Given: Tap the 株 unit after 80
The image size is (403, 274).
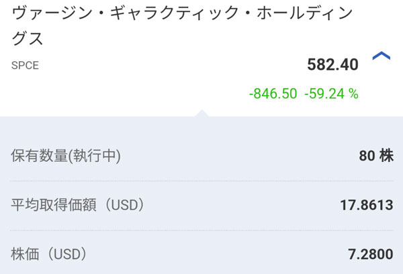Looking at the screenshot, I should 386,156.
